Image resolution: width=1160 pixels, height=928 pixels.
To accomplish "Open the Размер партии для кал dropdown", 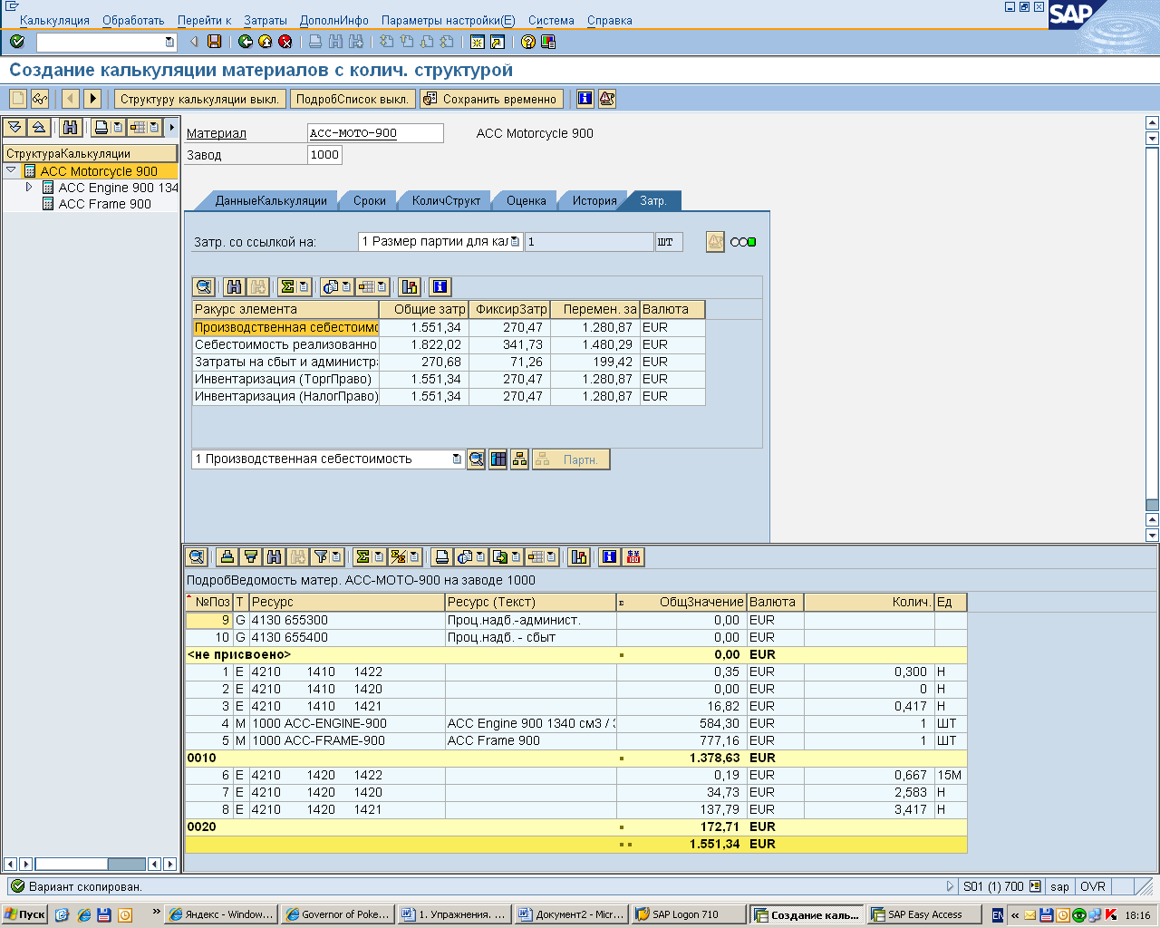I will pyautogui.click(x=516, y=242).
